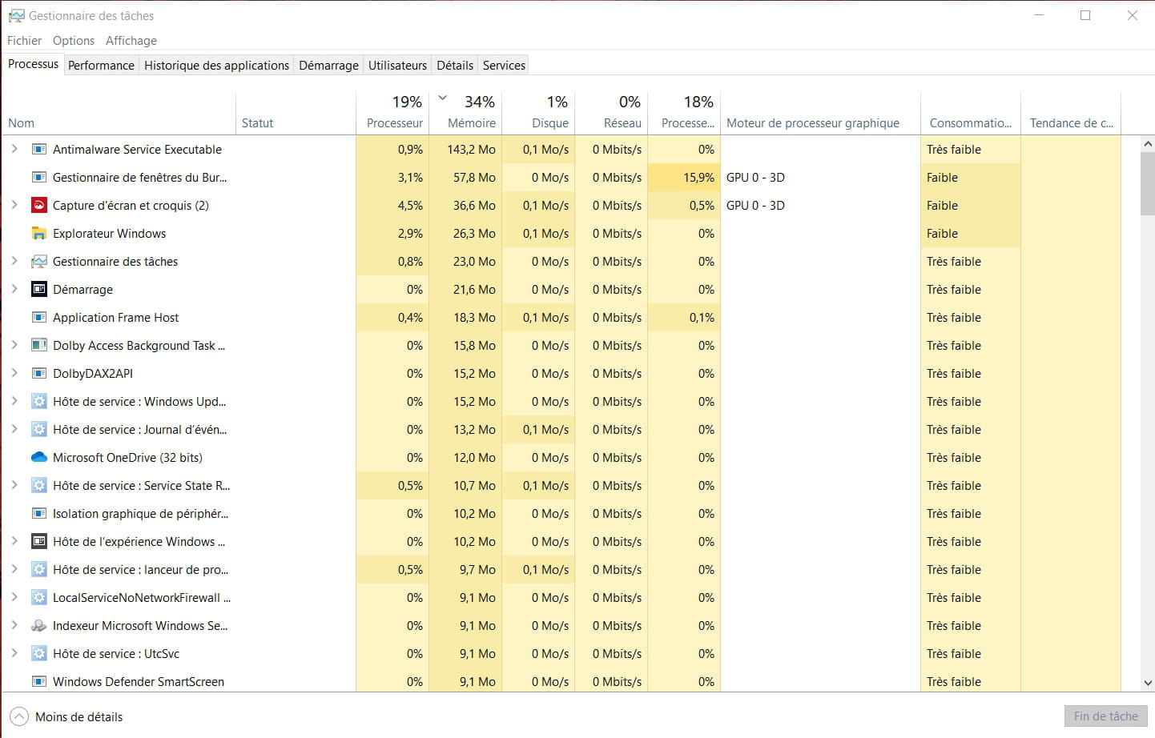Click the process list vertical scrollbar thumb
The image size is (1155, 738).
coord(1148,183)
